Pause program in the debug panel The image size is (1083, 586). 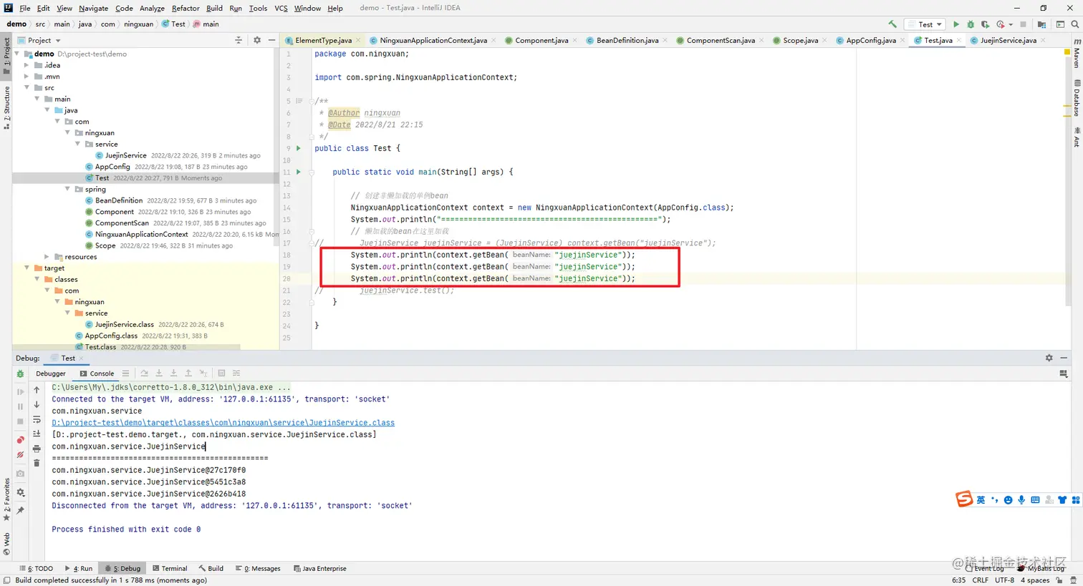pyautogui.click(x=20, y=406)
